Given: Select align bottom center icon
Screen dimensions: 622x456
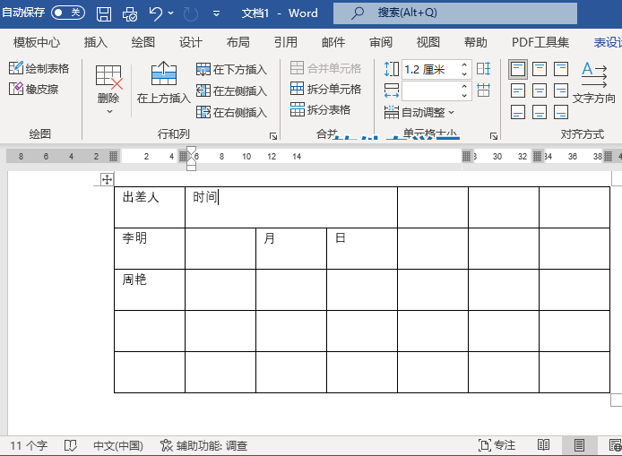Looking at the screenshot, I should coord(540,112).
